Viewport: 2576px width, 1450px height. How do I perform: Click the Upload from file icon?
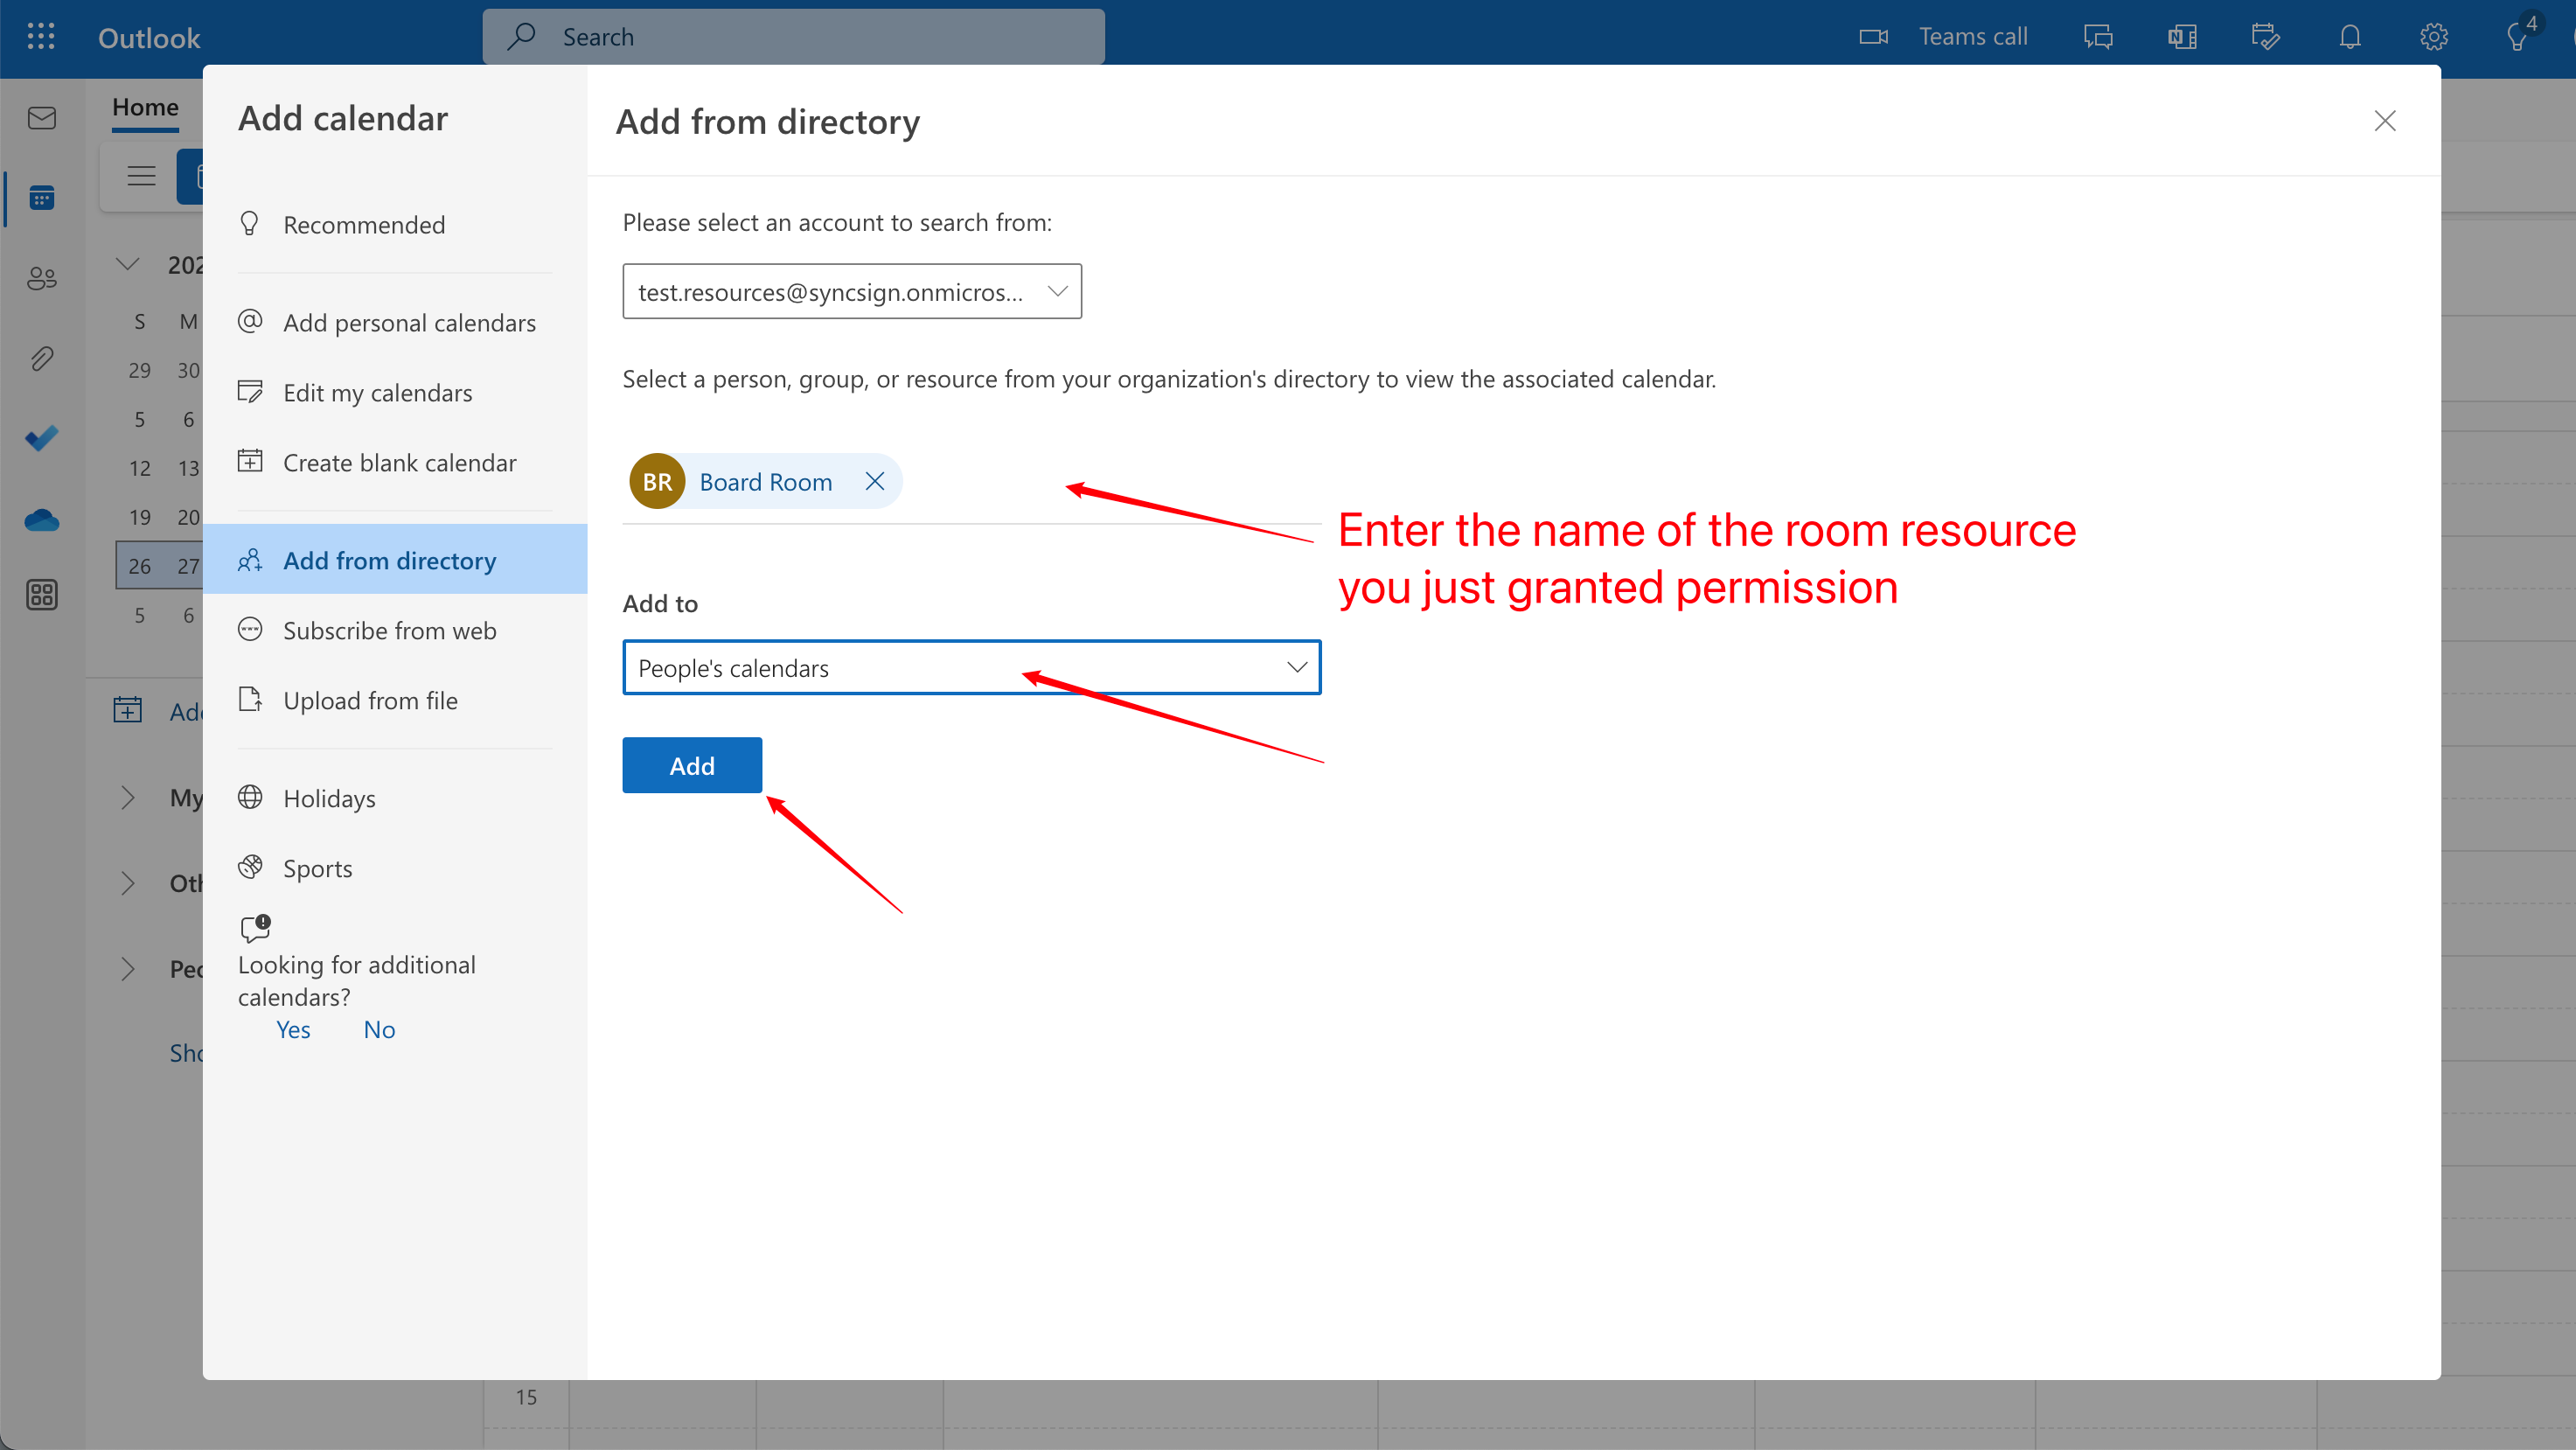pos(251,698)
